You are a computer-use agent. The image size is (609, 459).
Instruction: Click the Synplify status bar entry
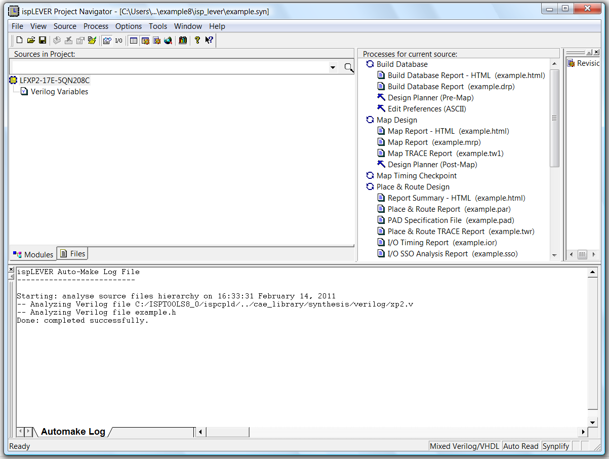pyautogui.click(x=556, y=446)
